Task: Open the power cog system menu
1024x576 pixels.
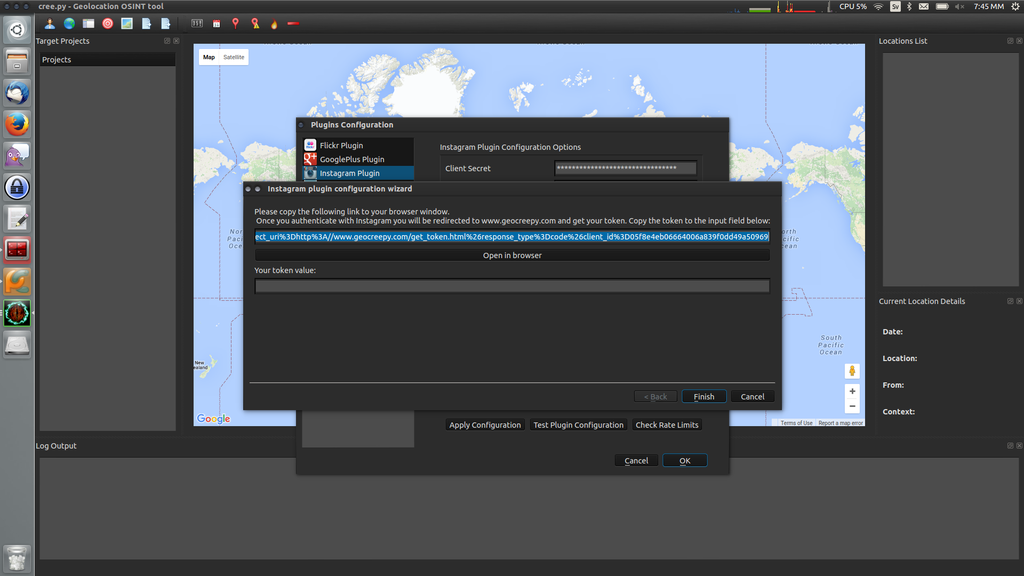Action: (x=1015, y=6)
